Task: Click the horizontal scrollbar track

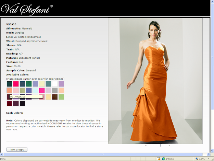Action: pos(103,154)
